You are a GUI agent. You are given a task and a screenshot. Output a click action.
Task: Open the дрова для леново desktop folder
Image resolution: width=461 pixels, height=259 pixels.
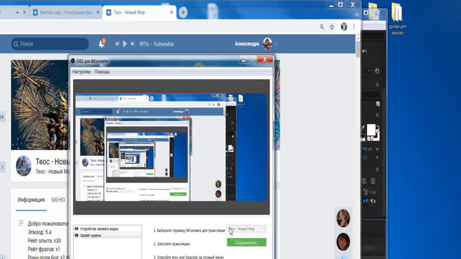coord(397,19)
